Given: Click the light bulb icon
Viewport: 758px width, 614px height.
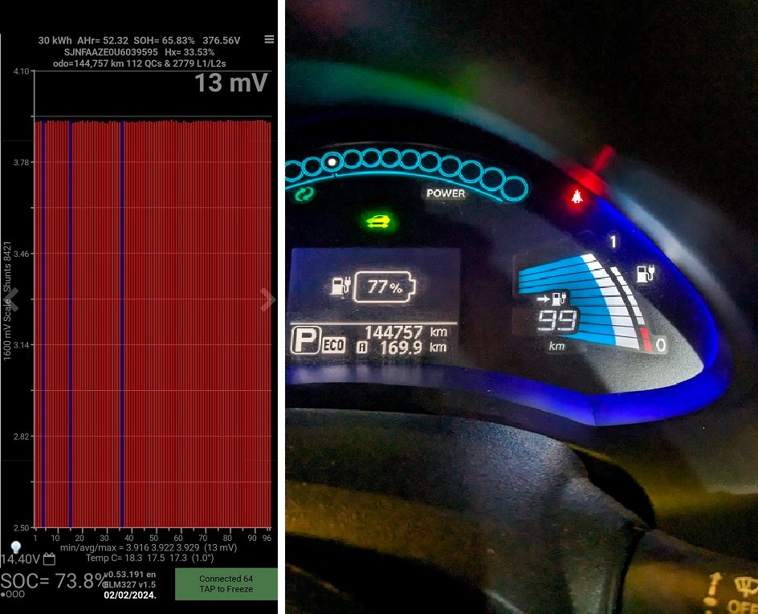Looking at the screenshot, I should coord(14,547).
